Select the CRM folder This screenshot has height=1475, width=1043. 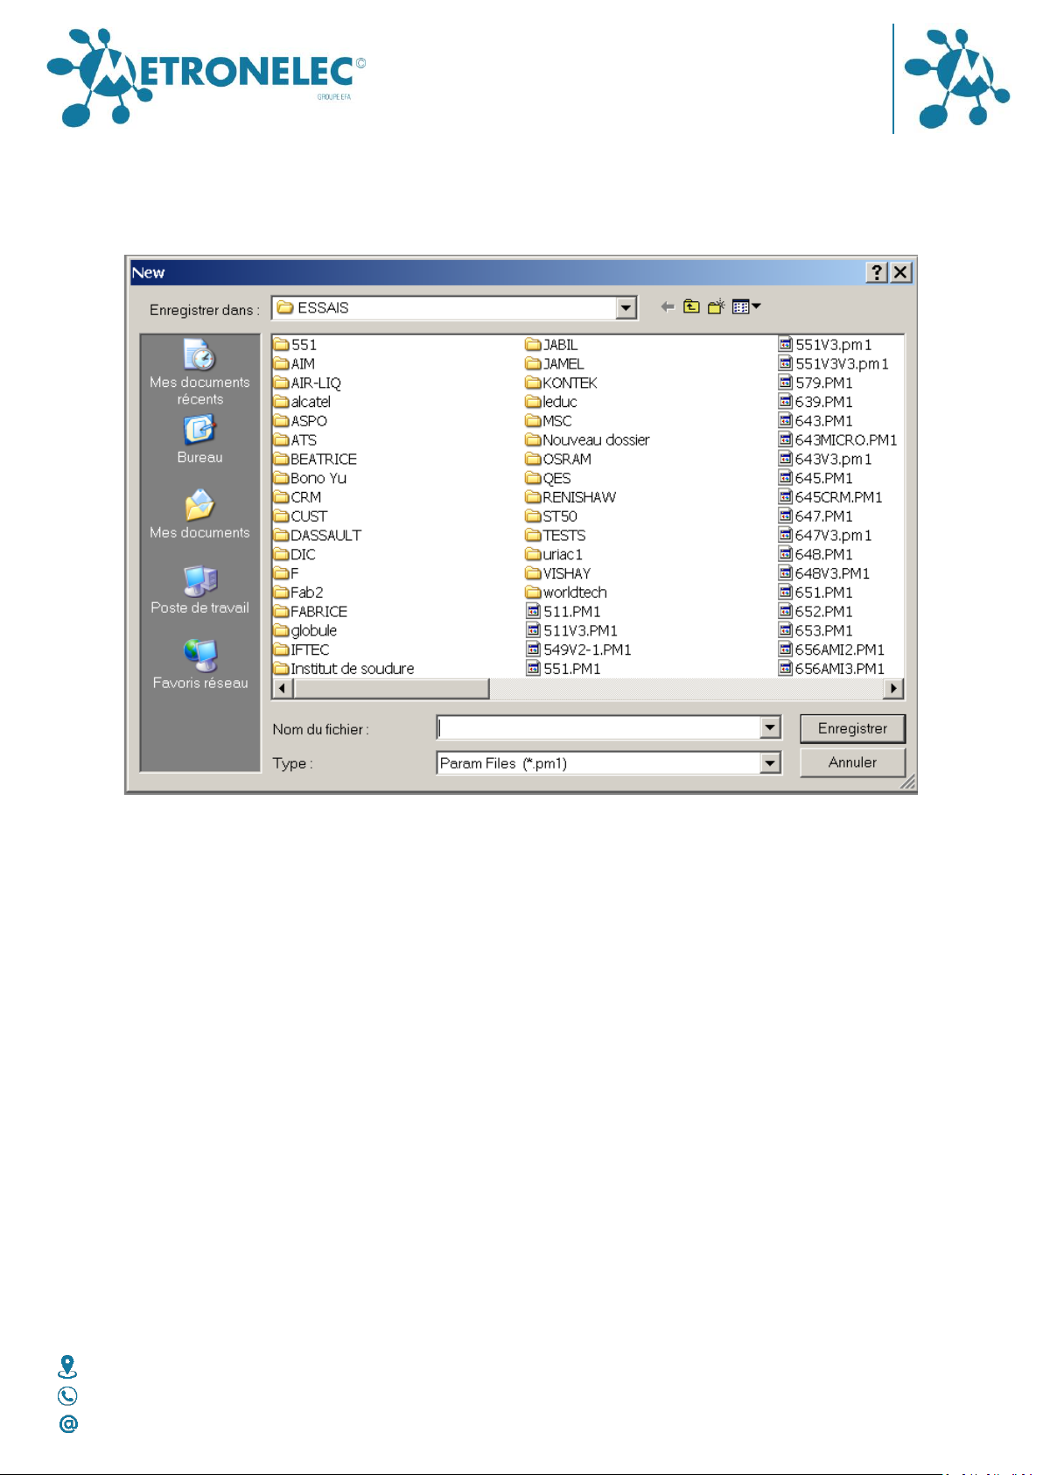click(x=297, y=497)
